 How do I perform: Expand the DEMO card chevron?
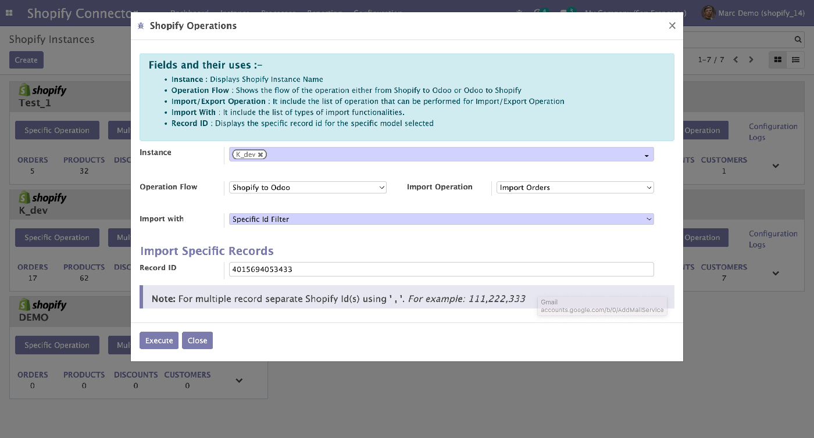239,380
